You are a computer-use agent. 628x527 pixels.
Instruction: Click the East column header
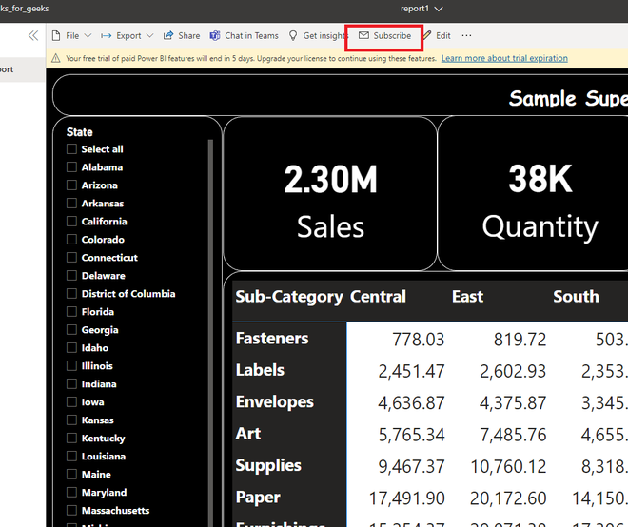(x=467, y=297)
